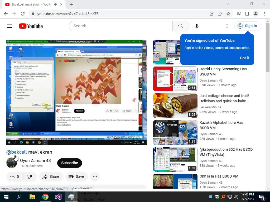Subscribe to Oyun Zamanı 43
Screen dimensions: 270x202
(x=70, y=163)
